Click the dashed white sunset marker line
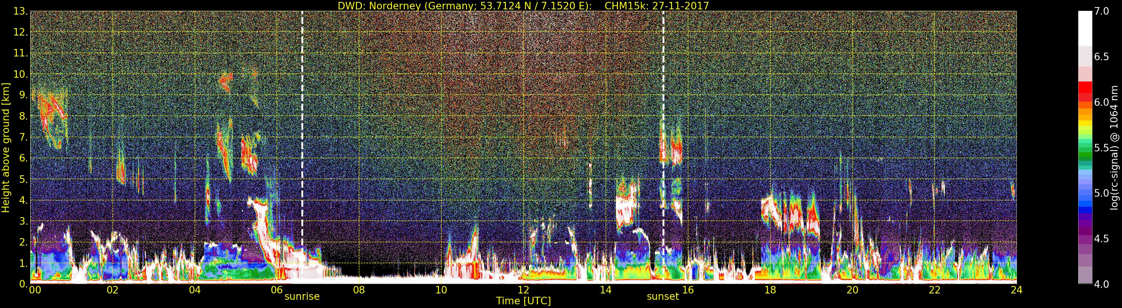 663,147
